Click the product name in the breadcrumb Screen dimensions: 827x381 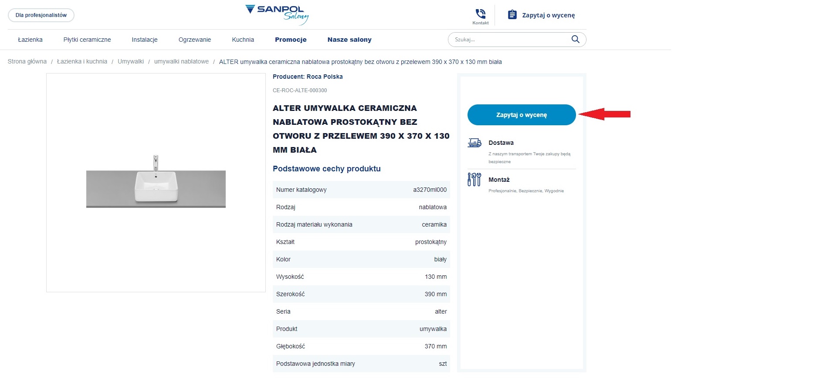tap(360, 62)
